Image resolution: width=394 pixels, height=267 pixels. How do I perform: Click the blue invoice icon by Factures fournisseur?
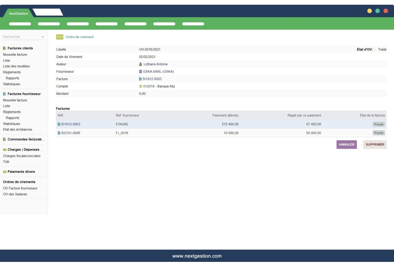[4, 94]
